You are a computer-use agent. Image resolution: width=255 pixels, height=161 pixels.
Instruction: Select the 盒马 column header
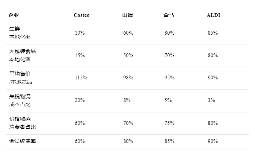(x=169, y=15)
